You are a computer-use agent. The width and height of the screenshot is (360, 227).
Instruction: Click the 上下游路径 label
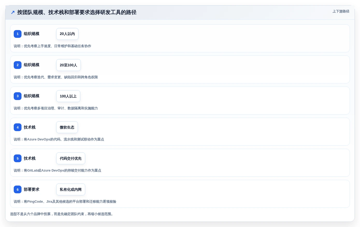pyautogui.click(x=341, y=11)
